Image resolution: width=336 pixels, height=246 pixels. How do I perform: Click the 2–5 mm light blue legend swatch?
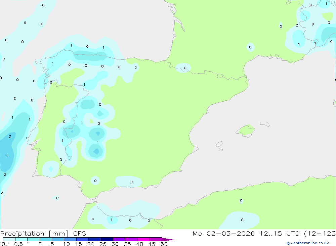[x=46, y=239]
